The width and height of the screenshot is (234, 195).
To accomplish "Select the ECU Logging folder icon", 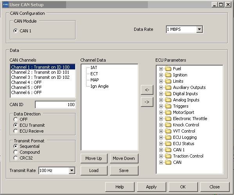I will point(168,137).
